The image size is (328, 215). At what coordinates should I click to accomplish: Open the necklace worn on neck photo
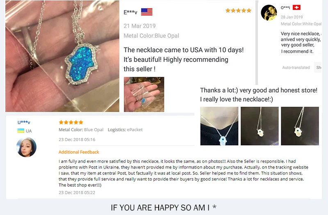[x=219, y=126]
